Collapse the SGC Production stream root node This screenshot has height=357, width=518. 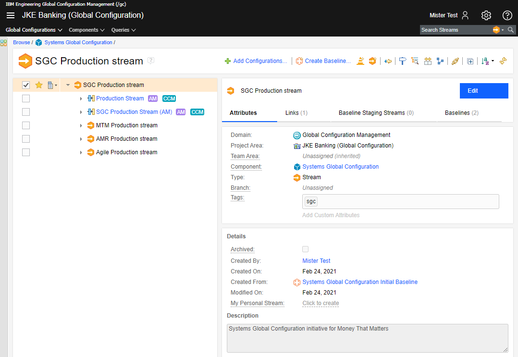pos(68,85)
